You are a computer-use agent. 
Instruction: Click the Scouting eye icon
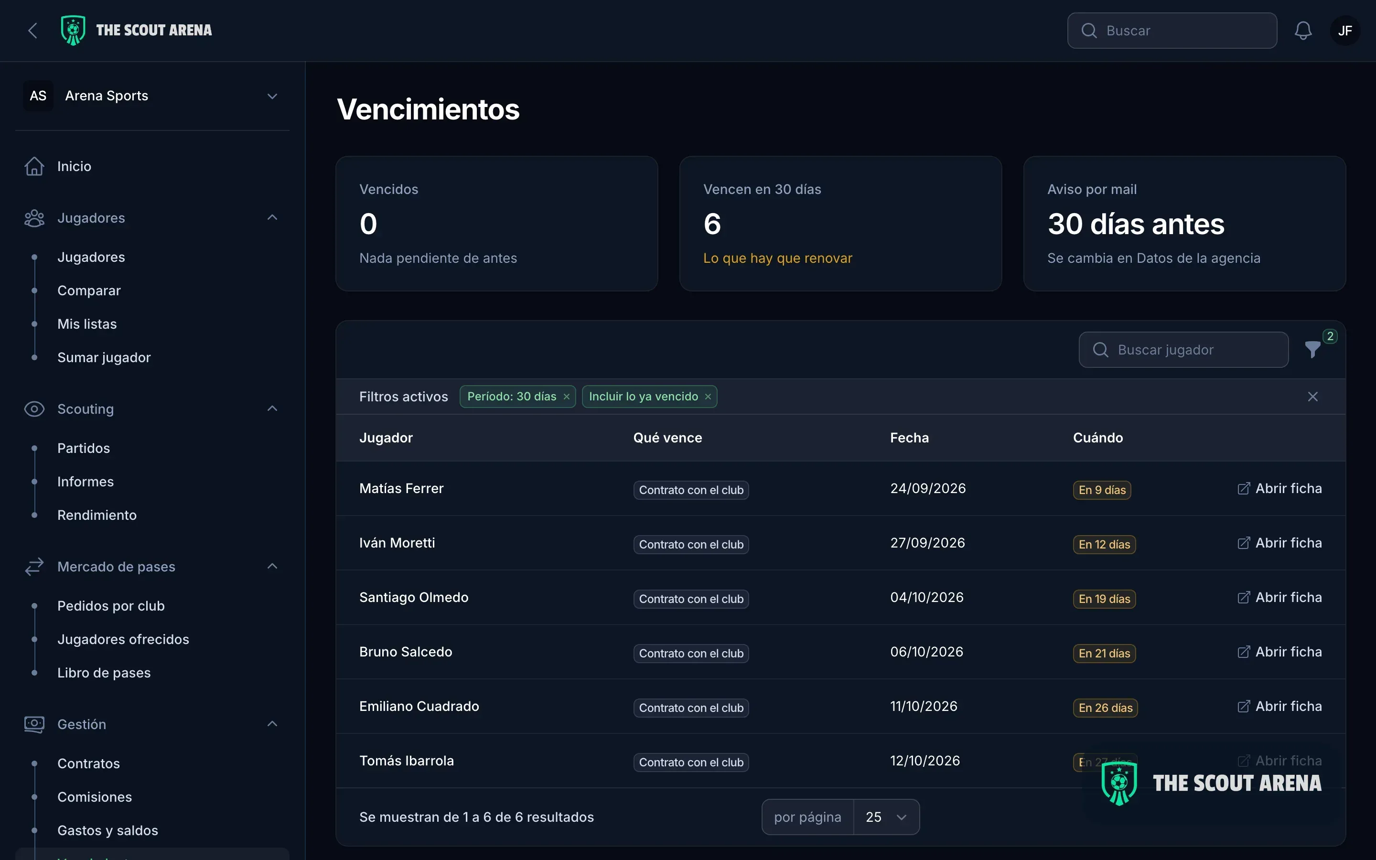[34, 409]
